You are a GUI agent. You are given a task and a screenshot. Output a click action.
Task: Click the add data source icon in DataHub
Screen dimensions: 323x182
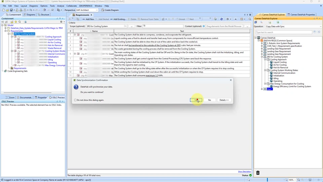pyautogui.click(x=270, y=22)
